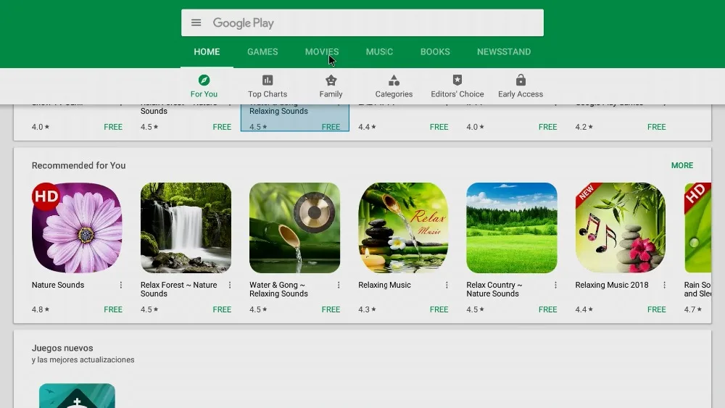Click FREE under Relaxing Music 2018
The height and width of the screenshot is (408, 725).
(657, 309)
